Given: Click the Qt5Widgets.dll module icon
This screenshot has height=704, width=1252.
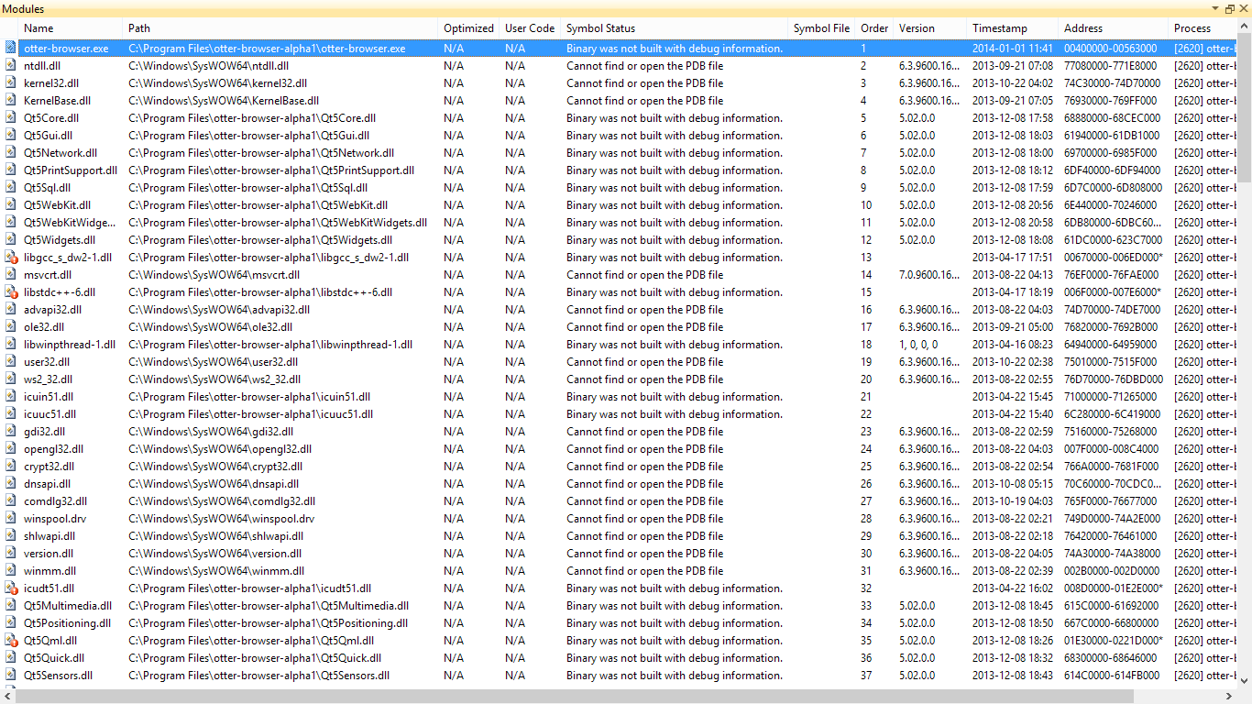Looking at the screenshot, I should (11, 240).
